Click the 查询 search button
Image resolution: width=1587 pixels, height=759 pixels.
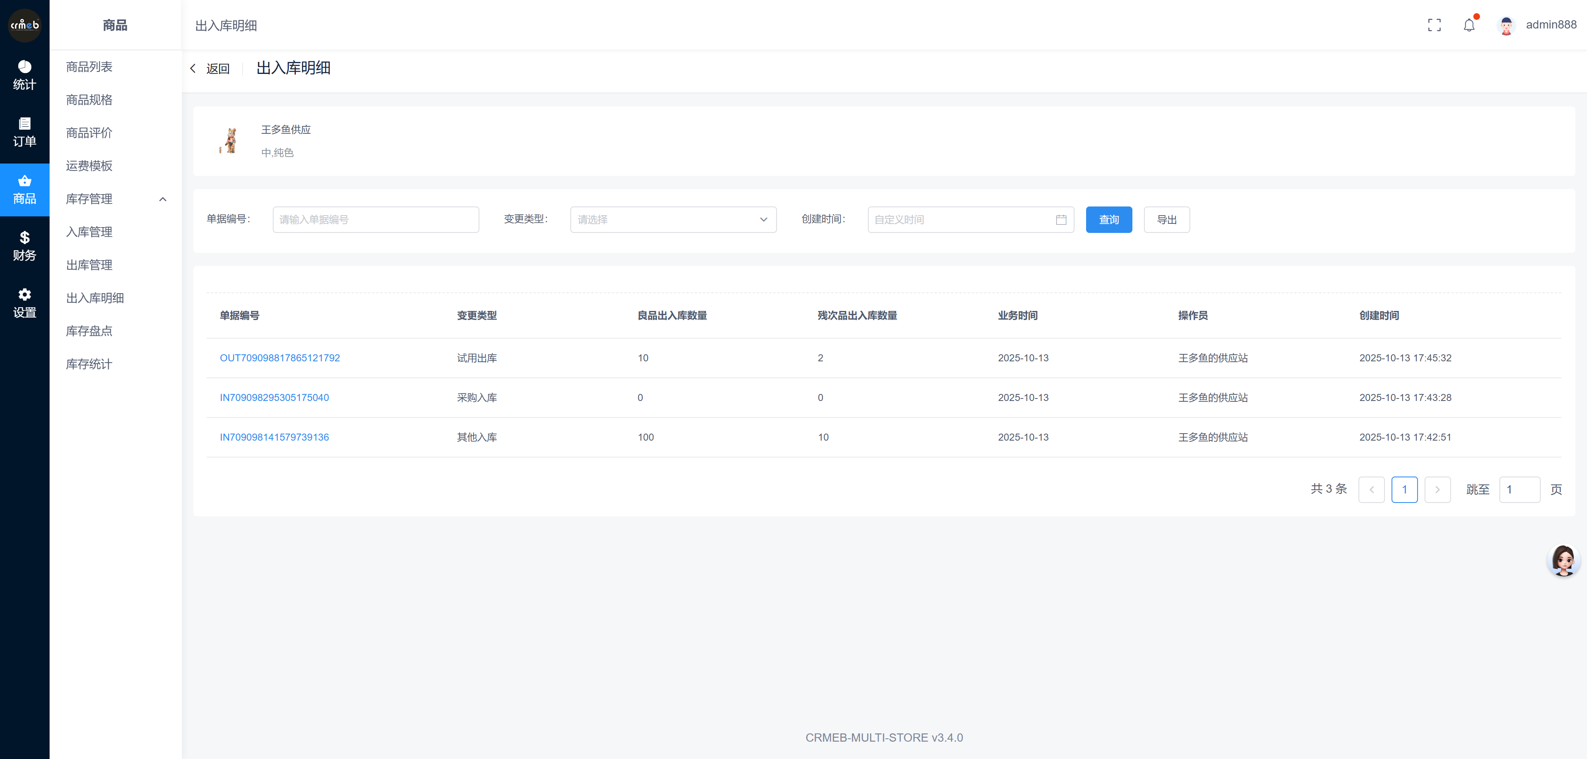[1108, 220]
